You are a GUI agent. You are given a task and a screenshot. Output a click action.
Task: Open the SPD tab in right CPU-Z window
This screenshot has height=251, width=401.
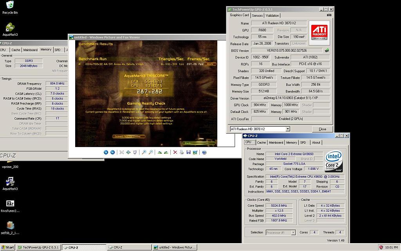[x=303, y=142]
